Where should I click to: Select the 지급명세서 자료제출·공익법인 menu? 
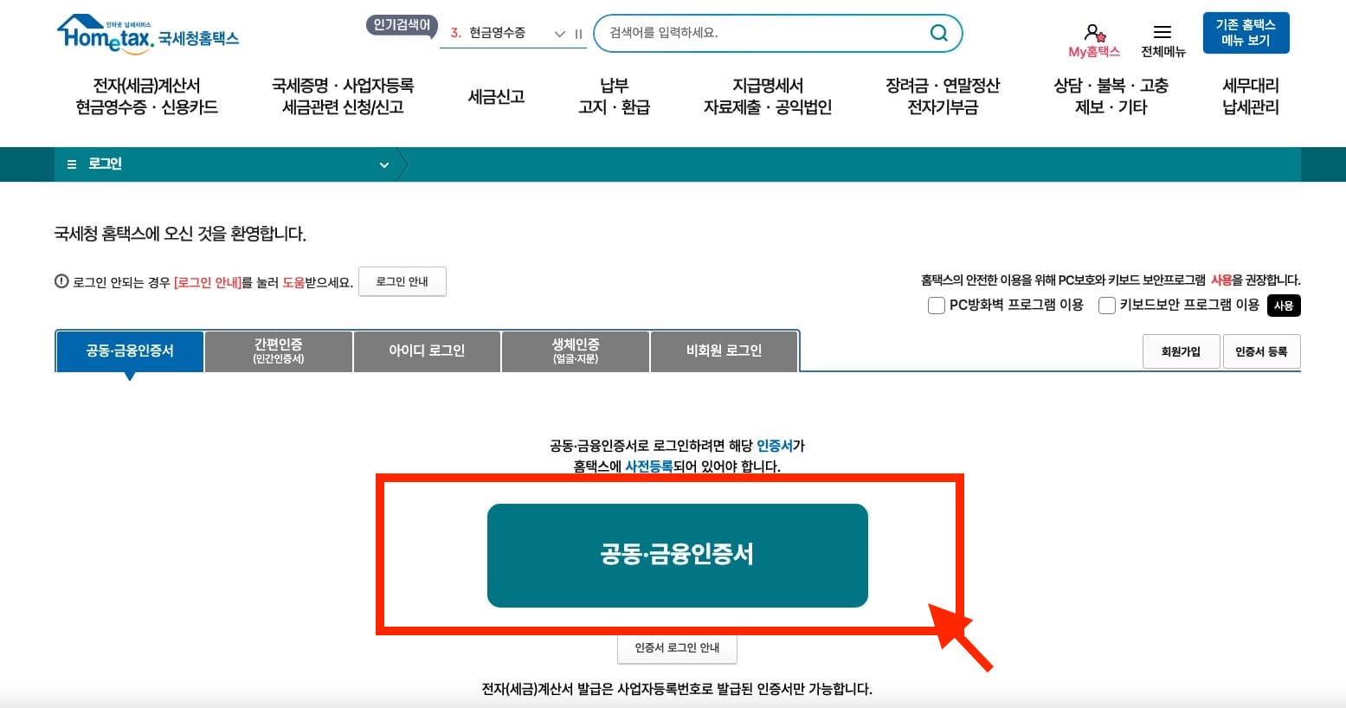[765, 97]
